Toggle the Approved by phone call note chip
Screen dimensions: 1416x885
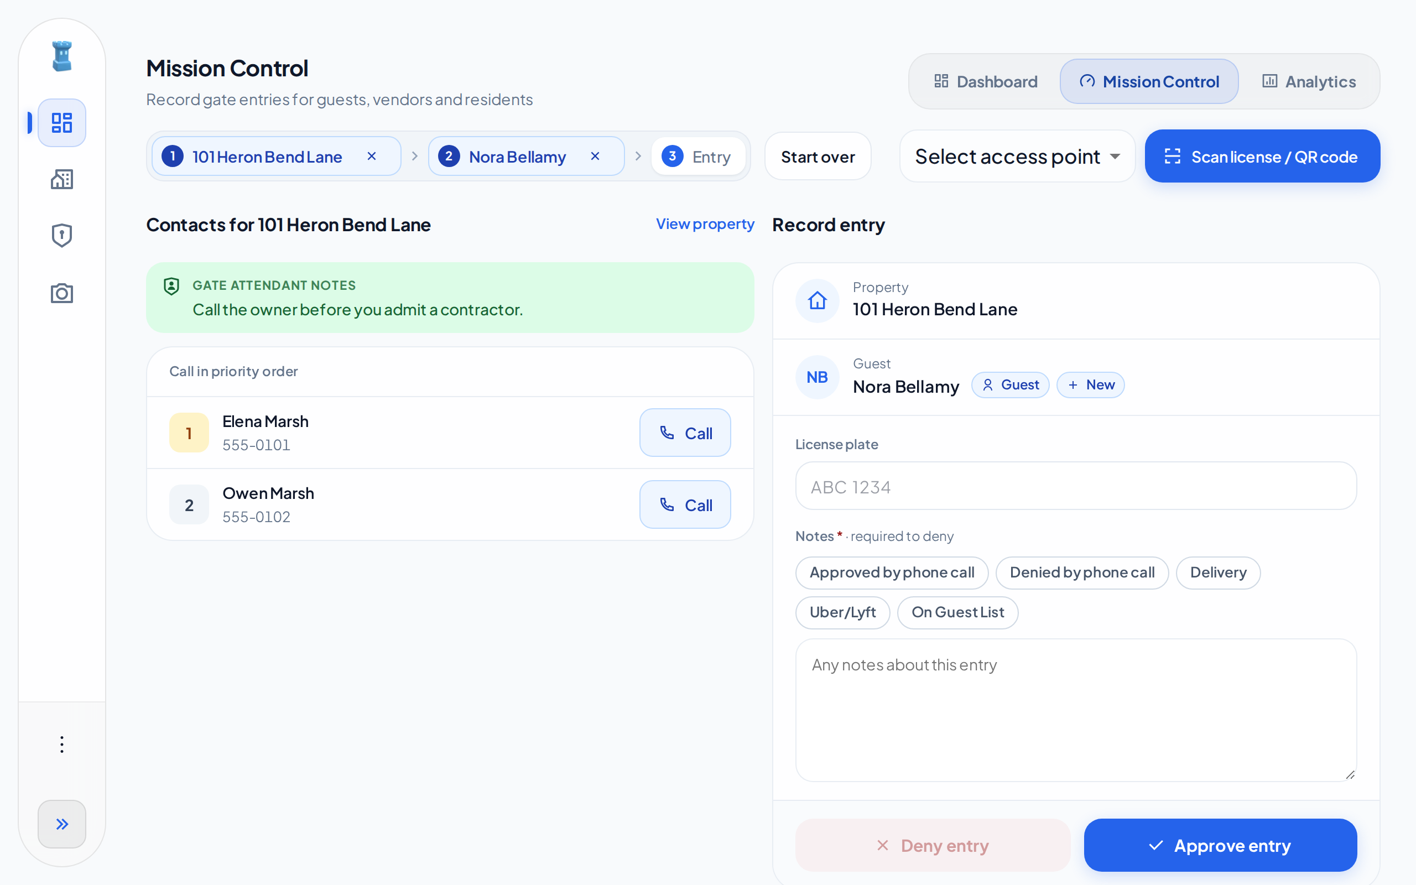892,572
